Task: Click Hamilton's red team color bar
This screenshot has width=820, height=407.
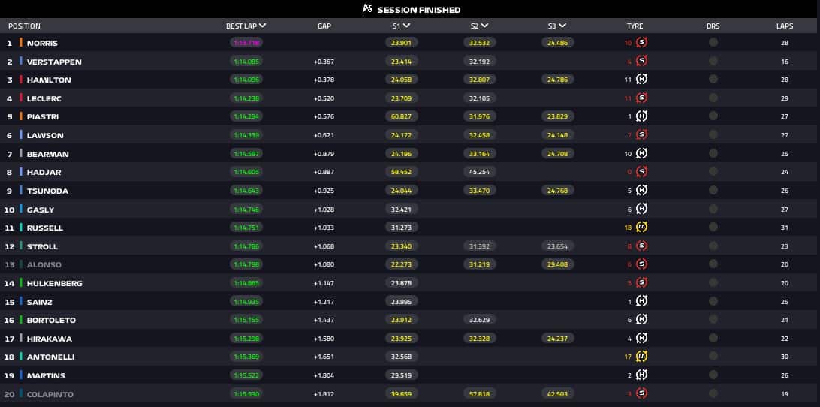Action: point(21,80)
